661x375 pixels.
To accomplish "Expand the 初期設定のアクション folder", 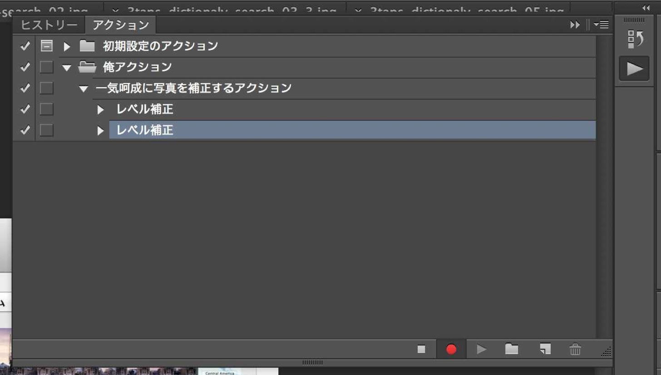I will click(x=67, y=46).
